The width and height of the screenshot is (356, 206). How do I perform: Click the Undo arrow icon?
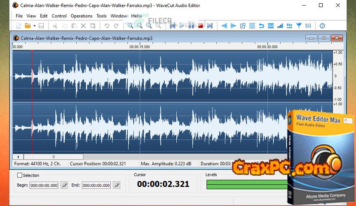coord(107,26)
